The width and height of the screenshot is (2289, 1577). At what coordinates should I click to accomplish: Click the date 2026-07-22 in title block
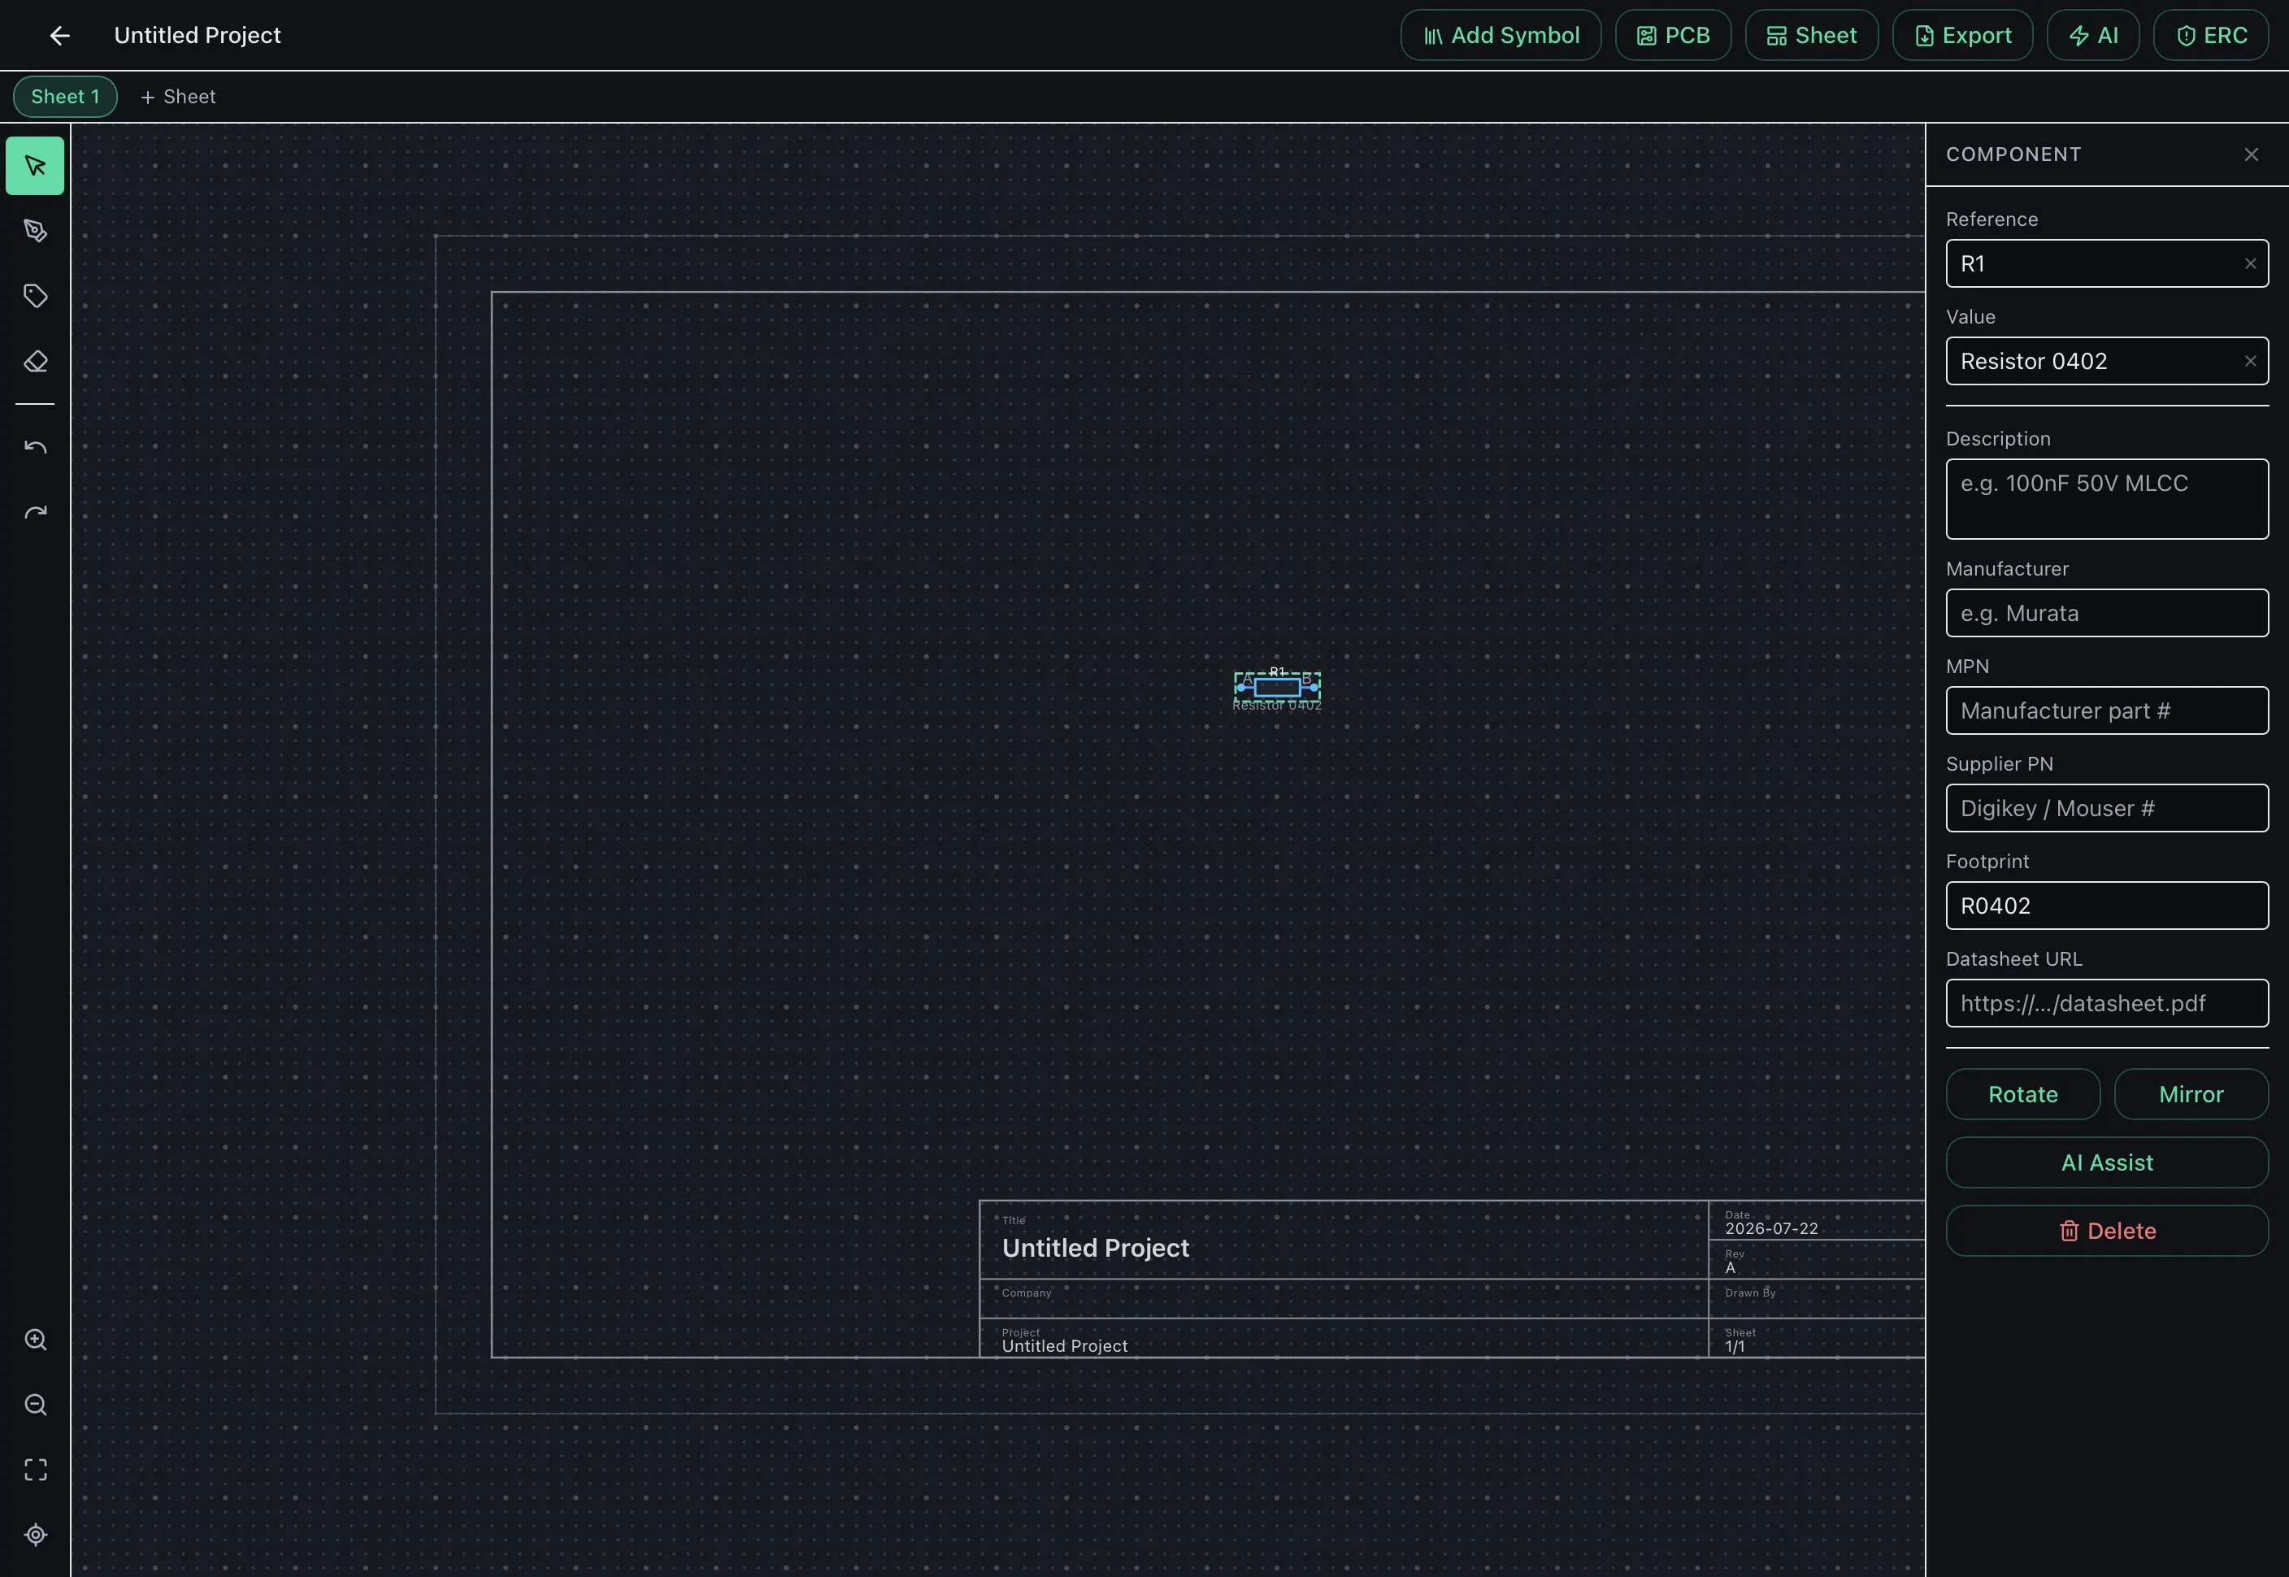point(1771,1229)
